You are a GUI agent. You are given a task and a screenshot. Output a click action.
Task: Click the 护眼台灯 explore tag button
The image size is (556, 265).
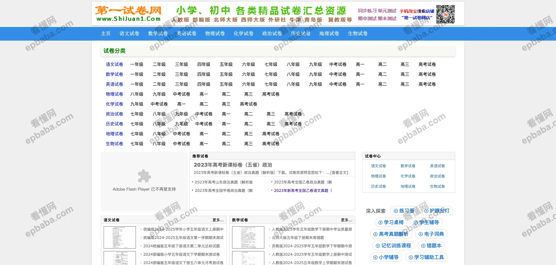pyautogui.click(x=437, y=211)
